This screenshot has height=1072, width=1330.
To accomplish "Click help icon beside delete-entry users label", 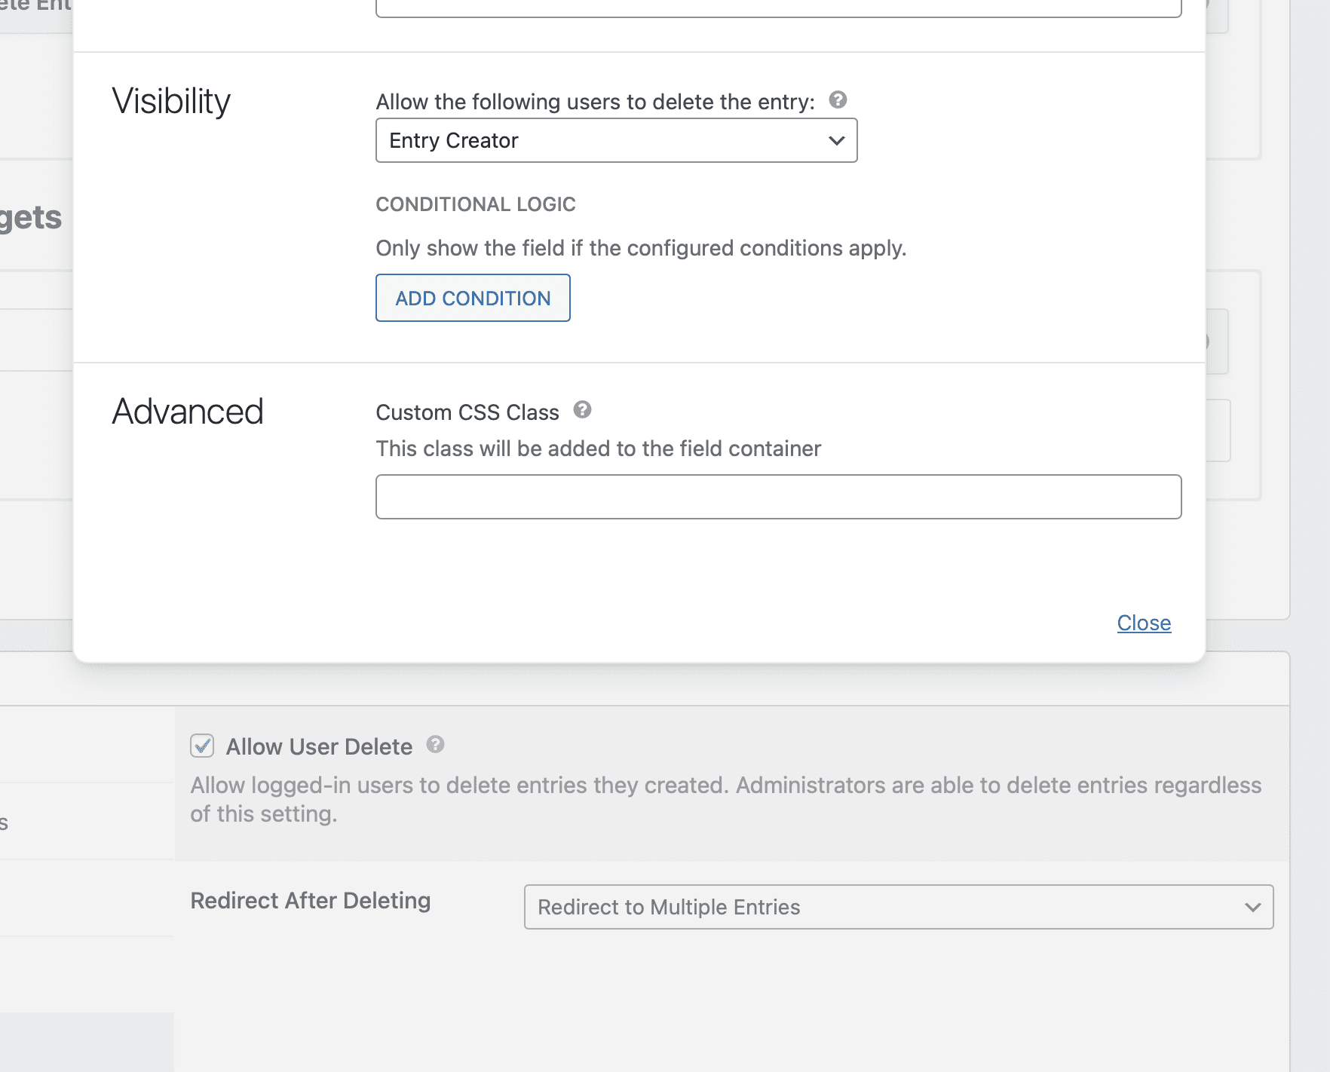I will tap(838, 100).
